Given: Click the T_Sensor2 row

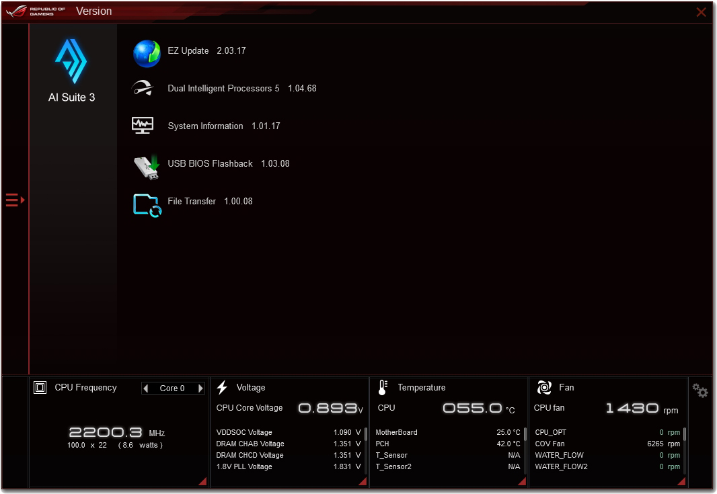Looking at the screenshot, I should [448, 466].
